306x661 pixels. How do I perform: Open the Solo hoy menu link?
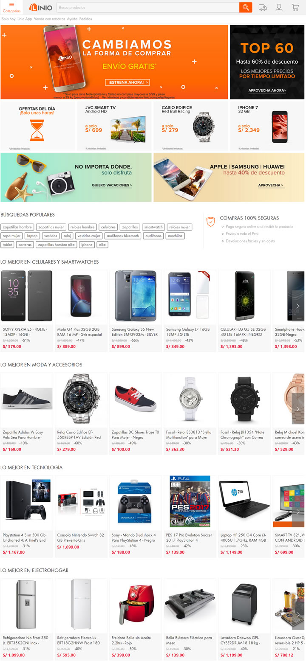pyautogui.click(x=8, y=19)
